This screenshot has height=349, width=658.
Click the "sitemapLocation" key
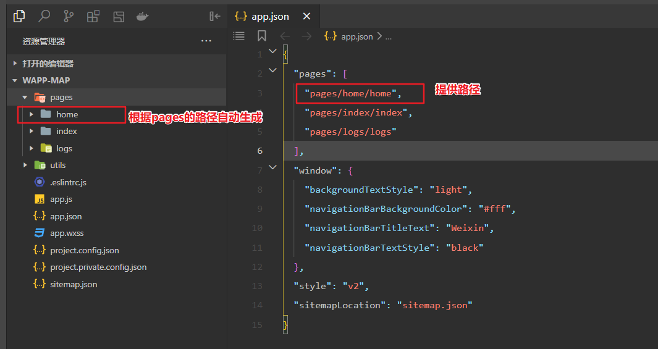click(x=339, y=305)
